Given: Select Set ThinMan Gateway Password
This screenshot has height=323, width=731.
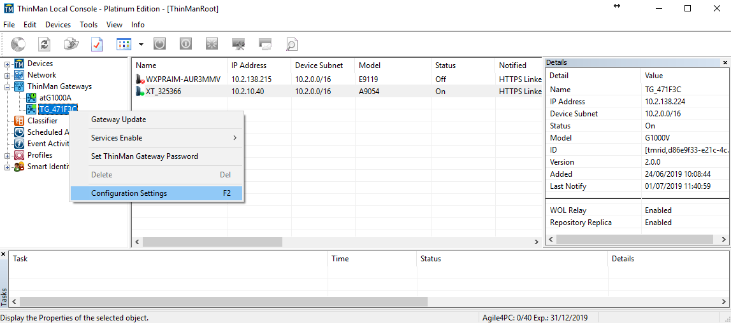Looking at the screenshot, I should coord(157,156).
